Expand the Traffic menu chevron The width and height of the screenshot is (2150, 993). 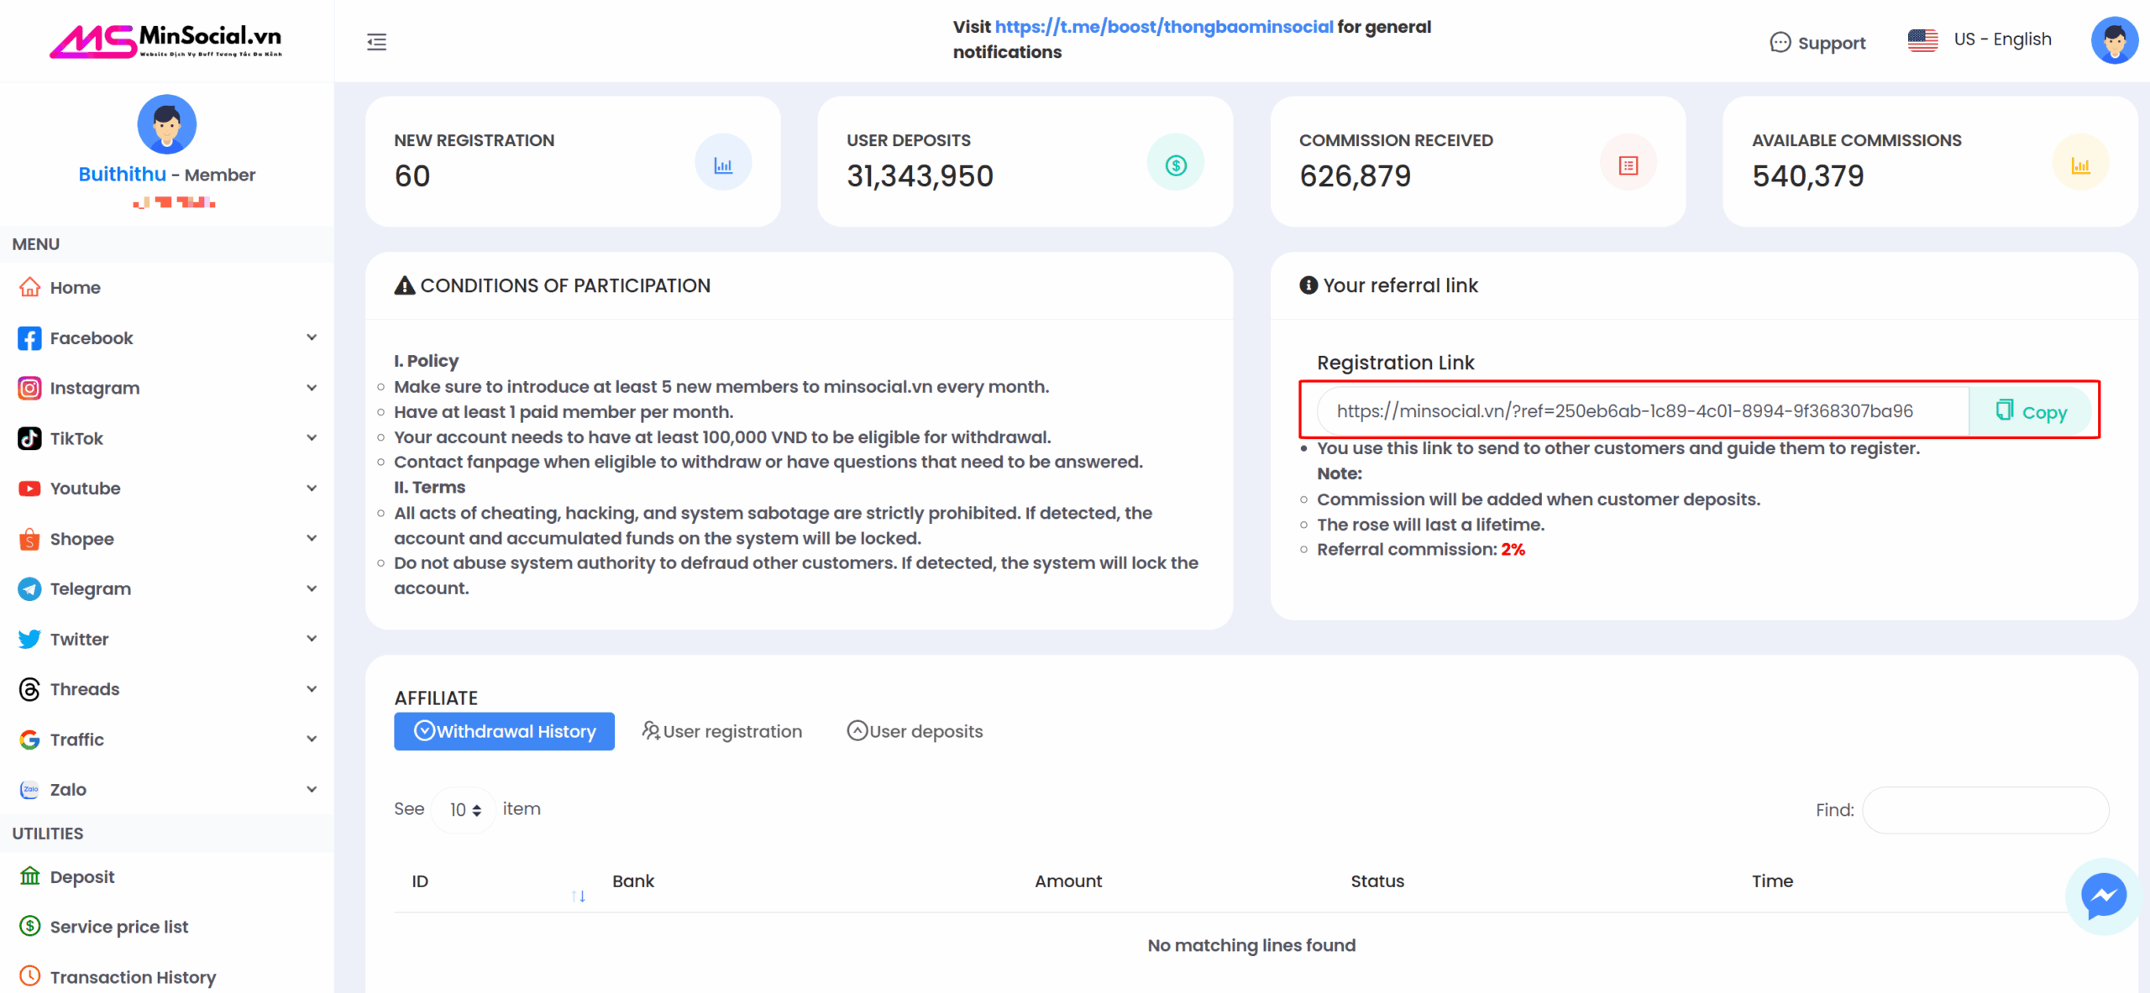pyautogui.click(x=312, y=739)
